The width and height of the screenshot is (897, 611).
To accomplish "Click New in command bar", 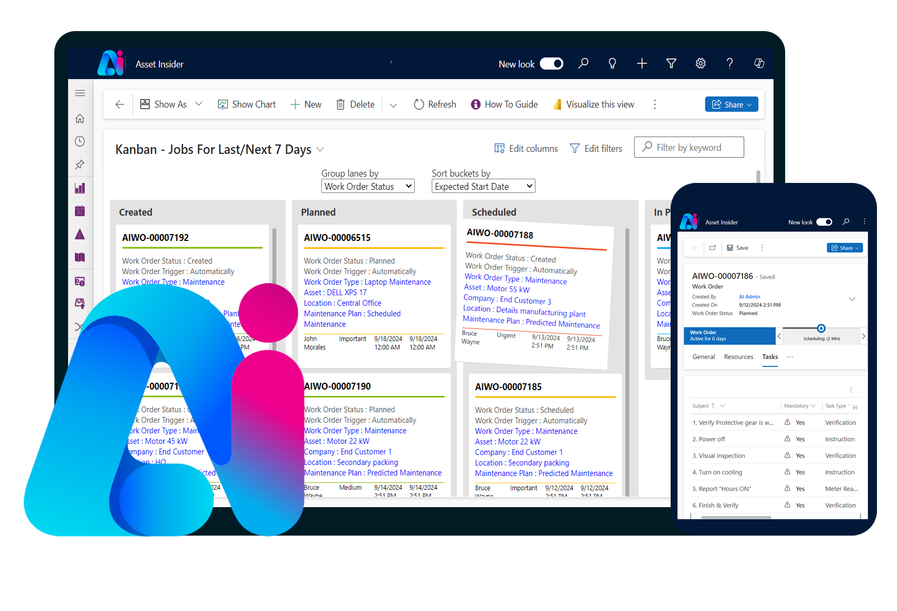I will [306, 104].
